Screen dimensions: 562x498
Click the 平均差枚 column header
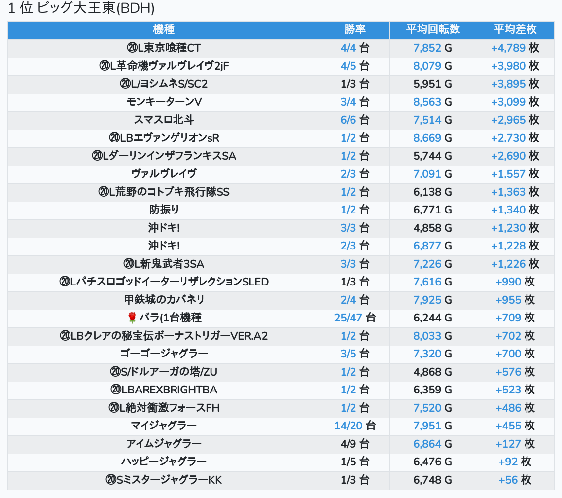[515, 29]
